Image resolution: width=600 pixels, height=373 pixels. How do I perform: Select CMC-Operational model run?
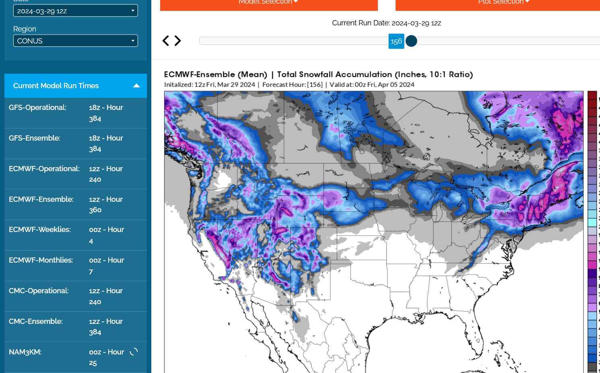pyautogui.click(x=76, y=296)
